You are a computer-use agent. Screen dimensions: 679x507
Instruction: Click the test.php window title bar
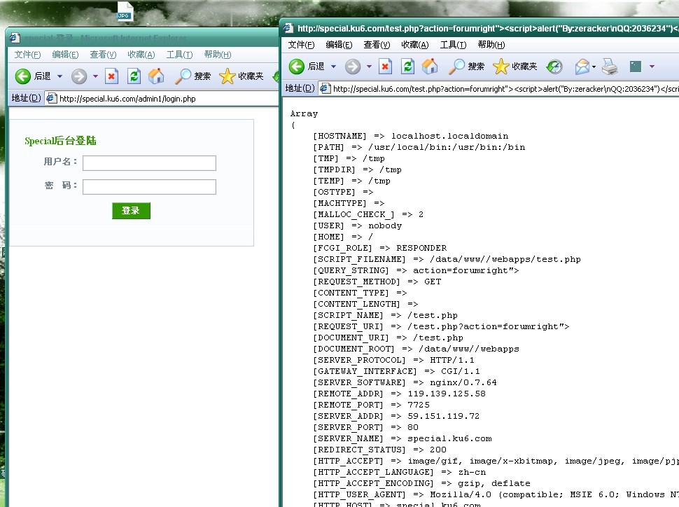click(x=479, y=29)
